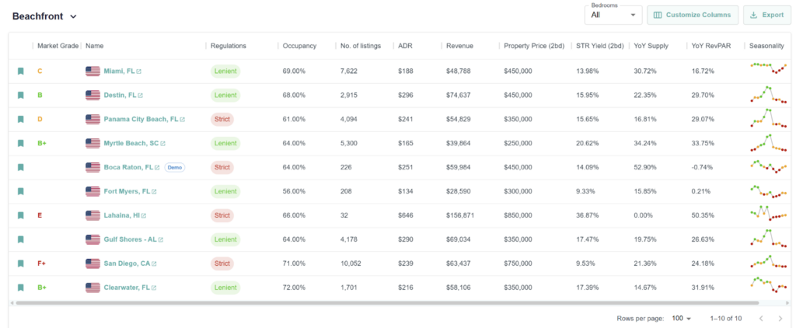This screenshot has width=796, height=328.
Task: Open Panama City Beach, FL market link
Action: 141,120
